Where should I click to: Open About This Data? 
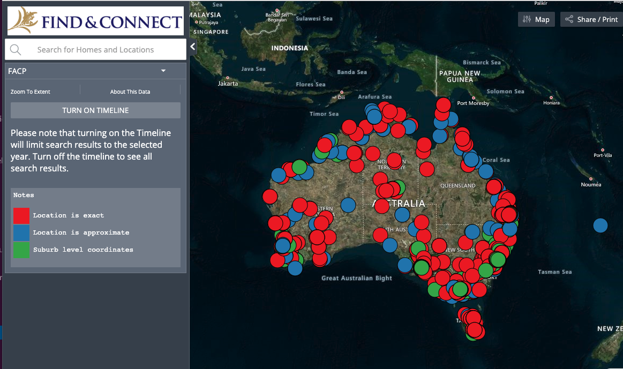click(130, 92)
